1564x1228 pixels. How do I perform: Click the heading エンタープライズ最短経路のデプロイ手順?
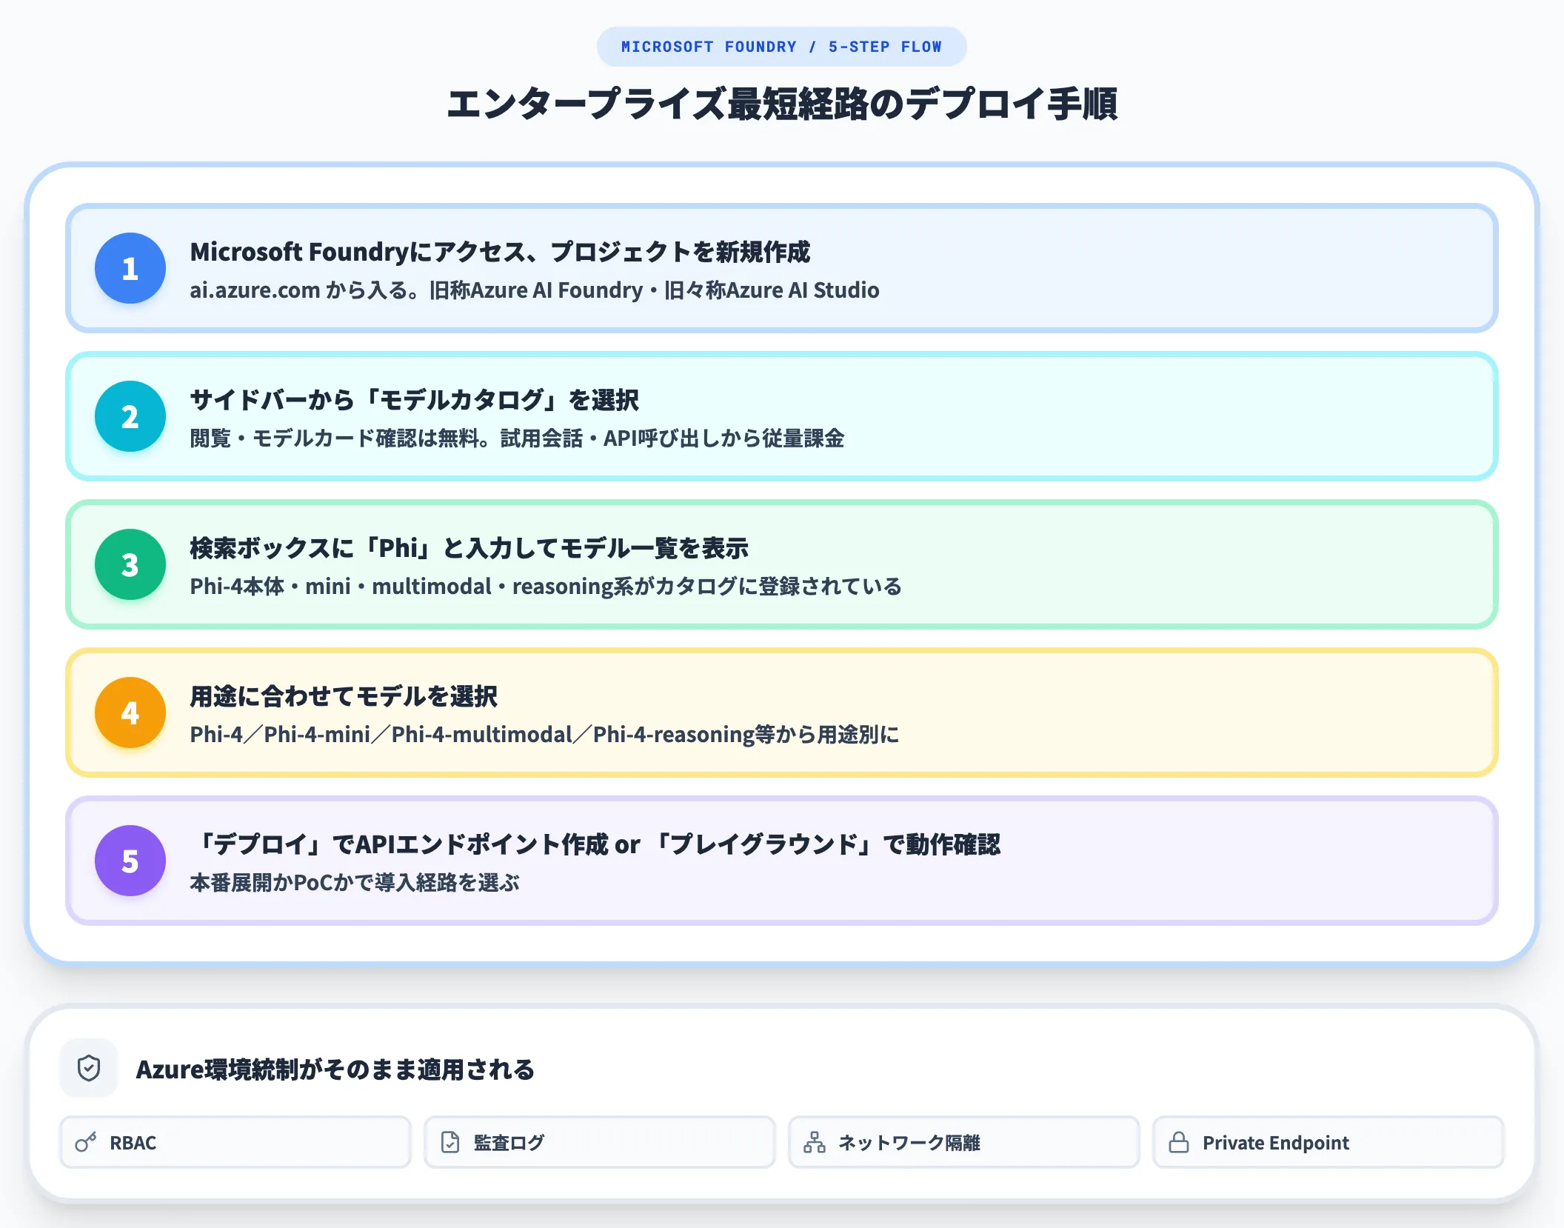782,104
